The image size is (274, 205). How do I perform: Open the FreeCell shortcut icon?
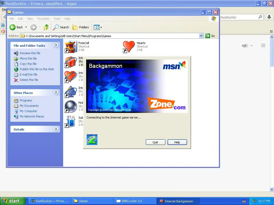click(71, 46)
